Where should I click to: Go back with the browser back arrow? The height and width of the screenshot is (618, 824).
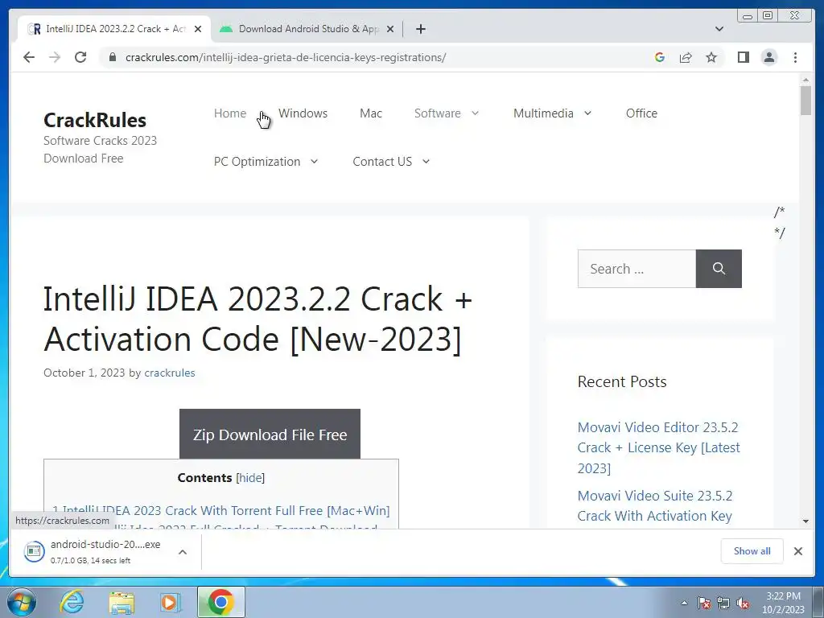[29, 57]
